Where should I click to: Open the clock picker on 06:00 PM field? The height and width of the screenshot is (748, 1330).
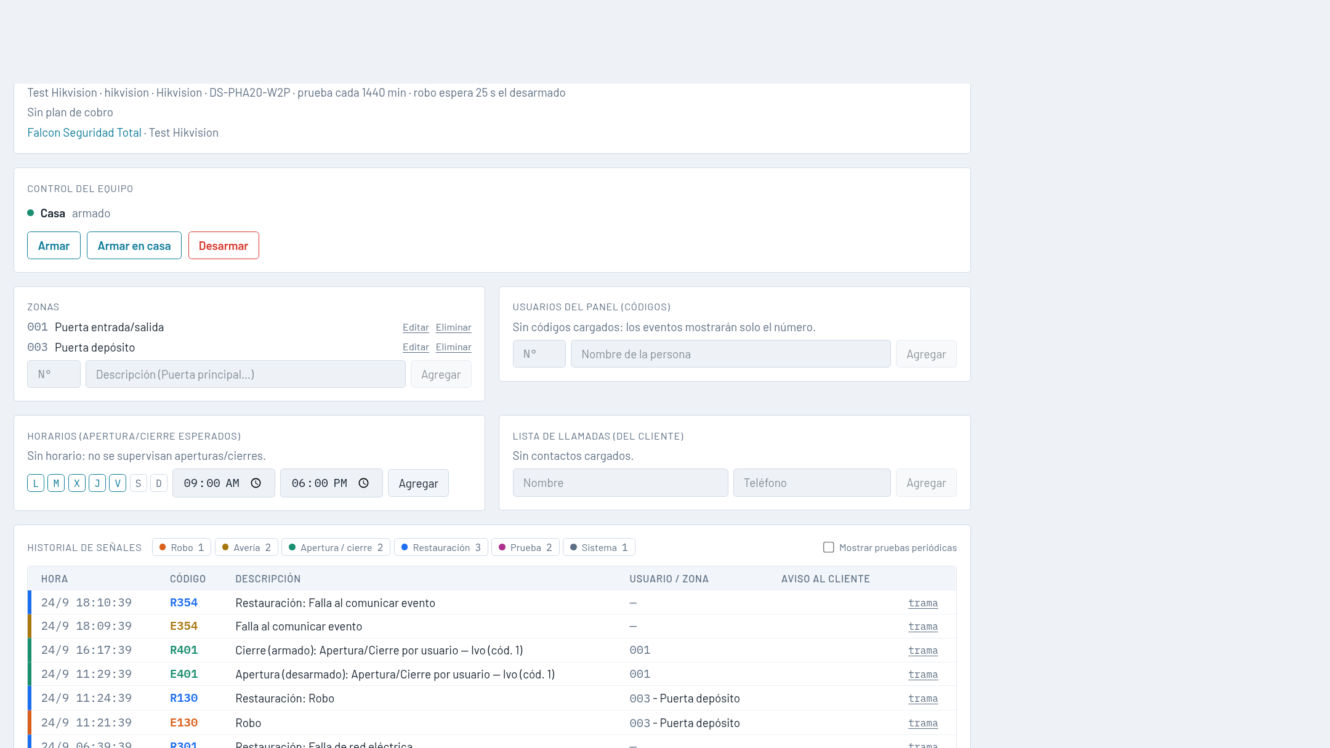[364, 483]
